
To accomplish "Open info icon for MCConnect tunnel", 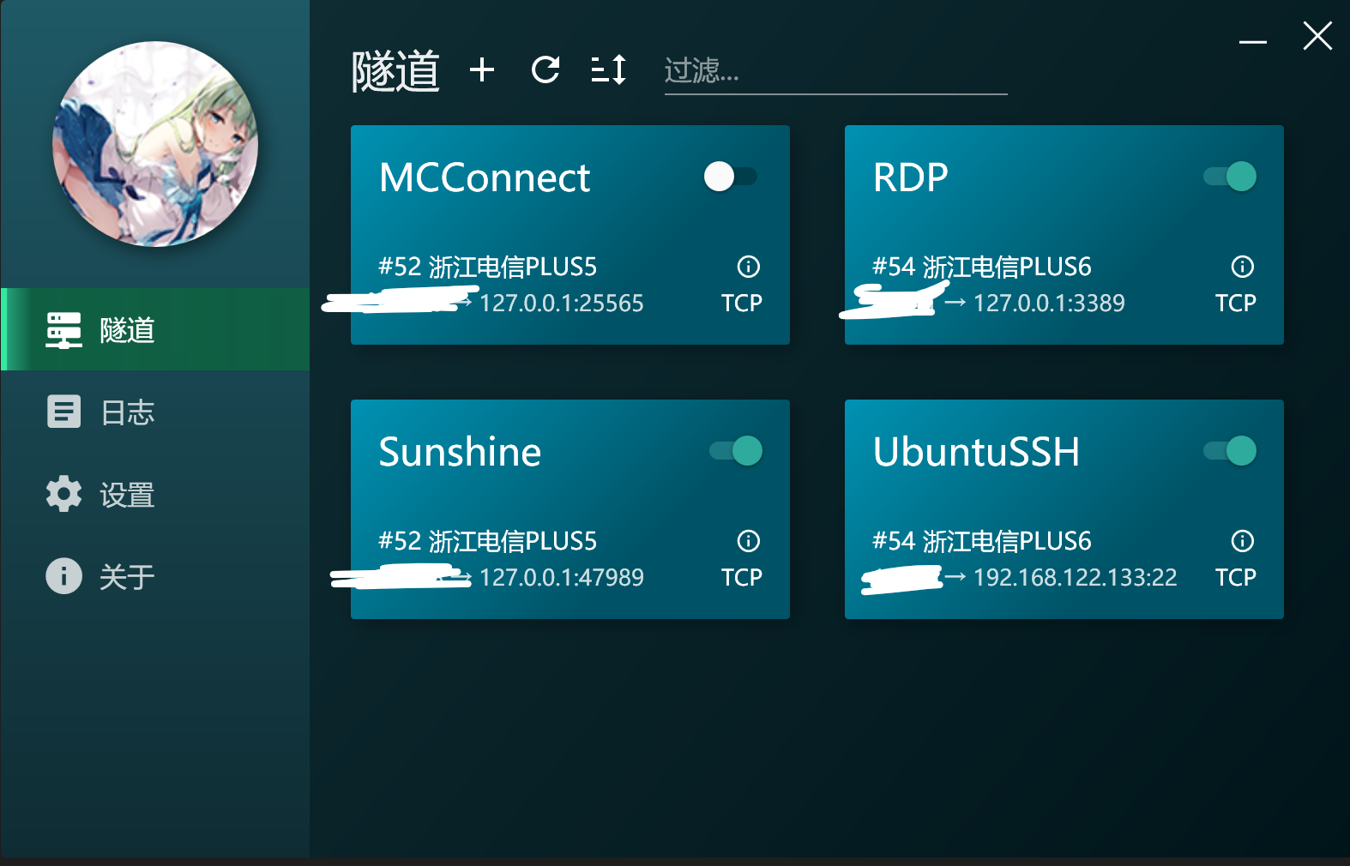I will pos(748,267).
